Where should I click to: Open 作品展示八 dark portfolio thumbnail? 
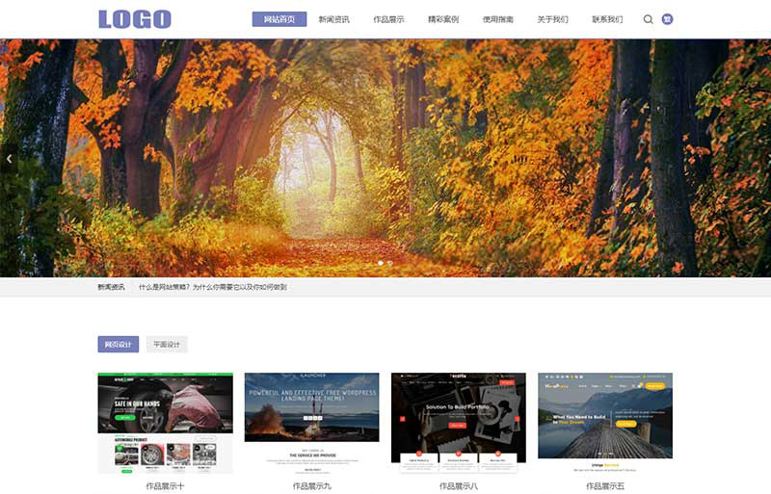click(x=459, y=423)
